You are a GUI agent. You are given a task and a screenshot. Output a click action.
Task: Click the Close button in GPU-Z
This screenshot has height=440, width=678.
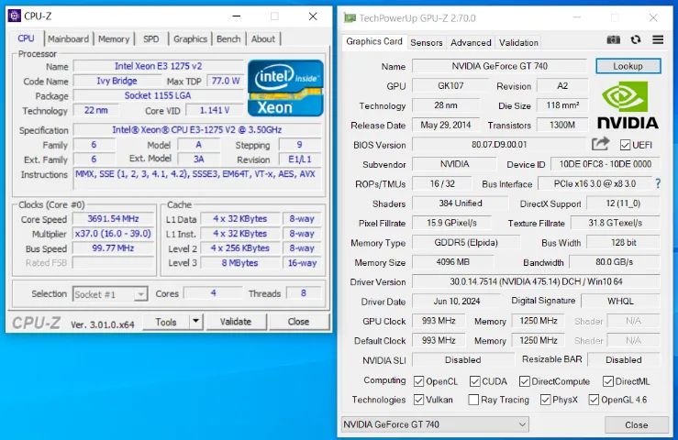(636, 424)
